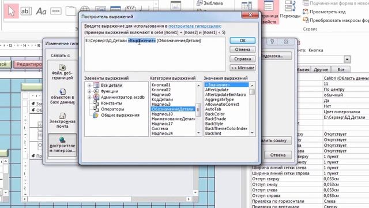Expand the Все детали tree node

coord(89,86)
